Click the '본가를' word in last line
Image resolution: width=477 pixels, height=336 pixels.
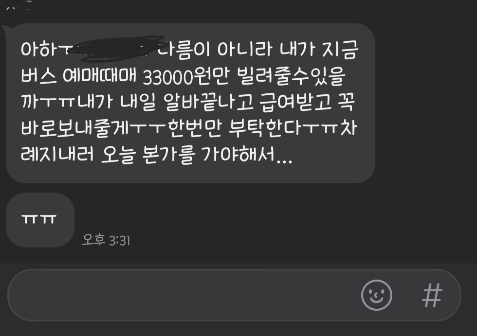[168, 155]
